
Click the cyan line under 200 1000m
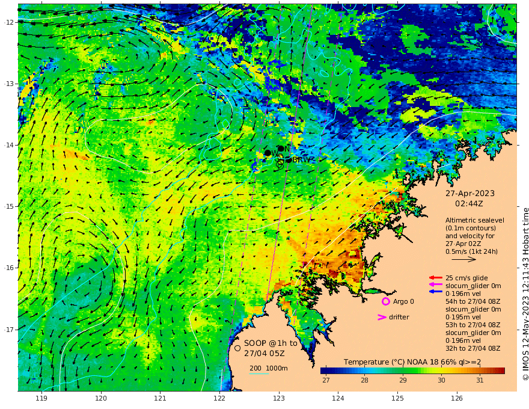pyautogui.click(x=258, y=374)
